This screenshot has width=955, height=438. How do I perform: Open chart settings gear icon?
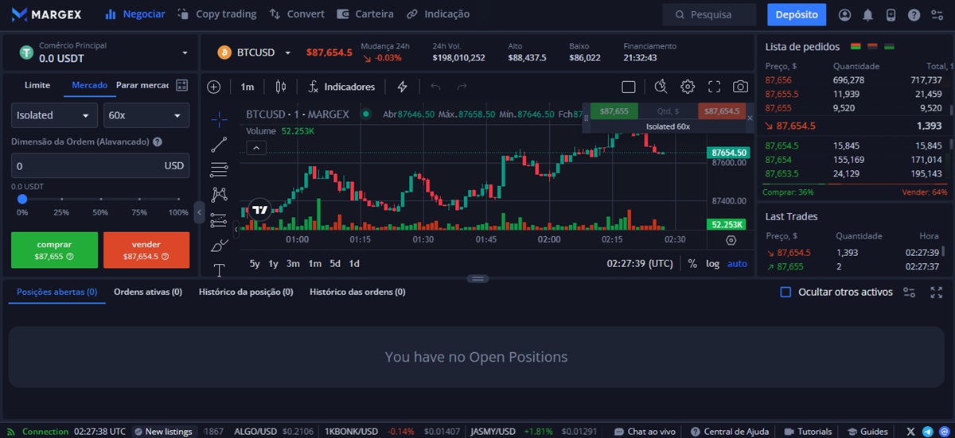pyautogui.click(x=688, y=87)
